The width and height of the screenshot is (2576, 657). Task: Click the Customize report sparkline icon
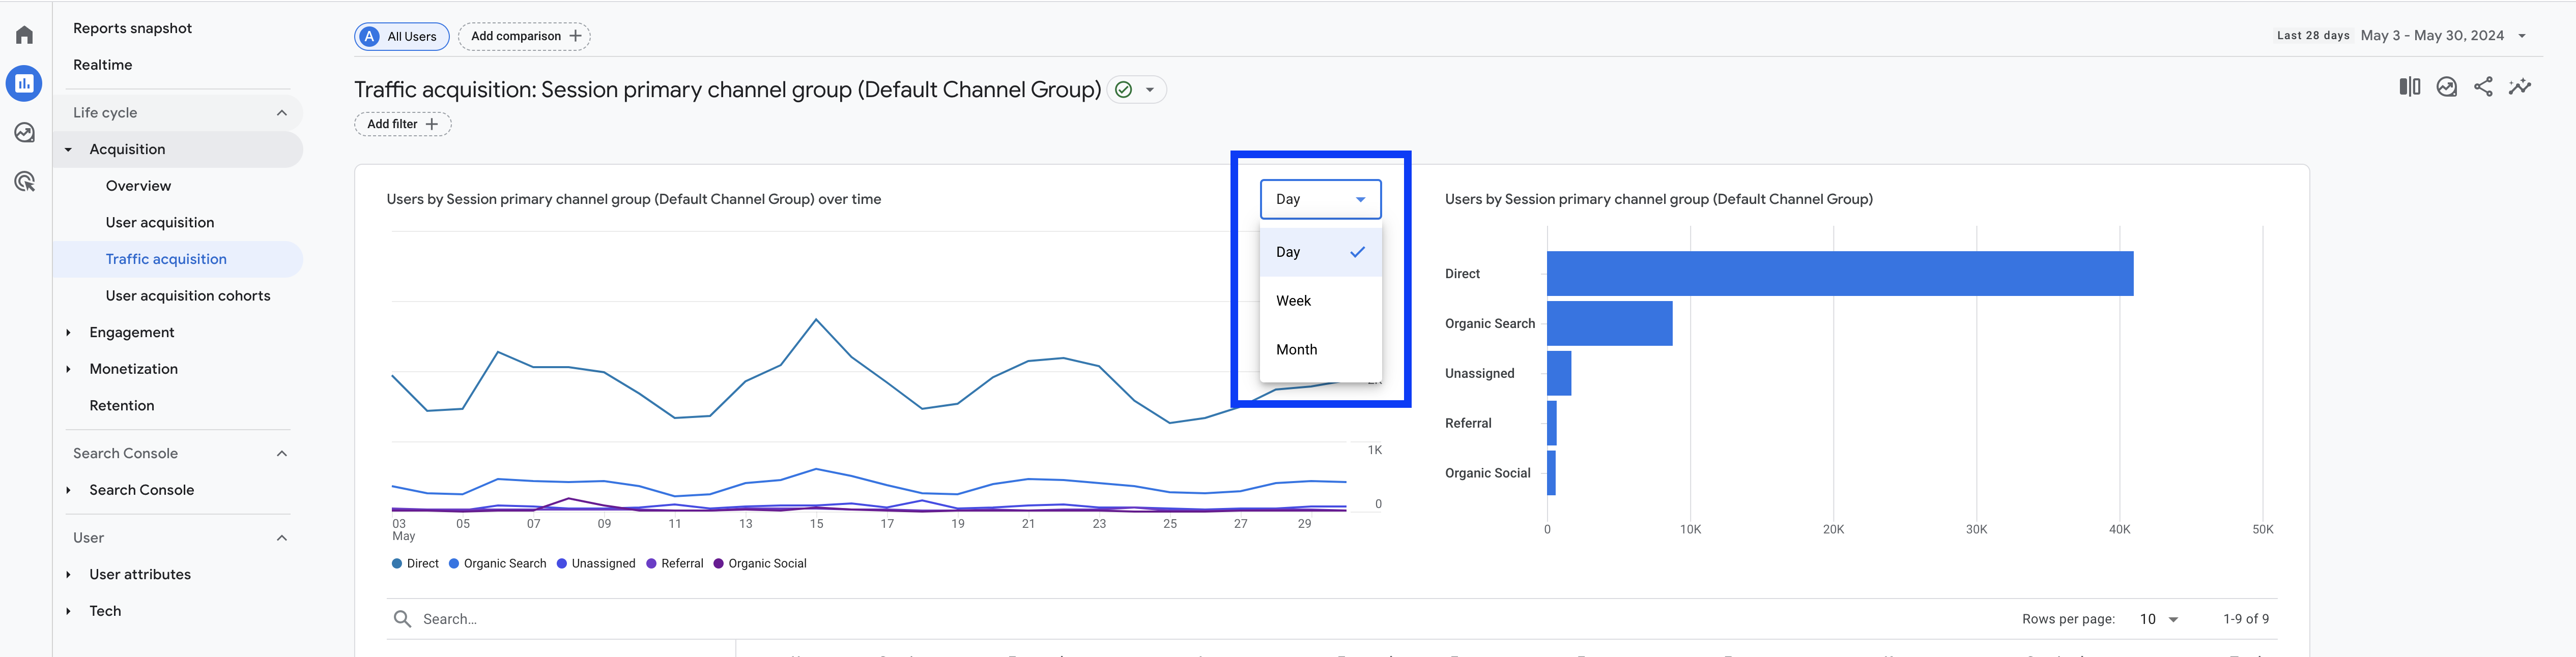pos(2520,87)
